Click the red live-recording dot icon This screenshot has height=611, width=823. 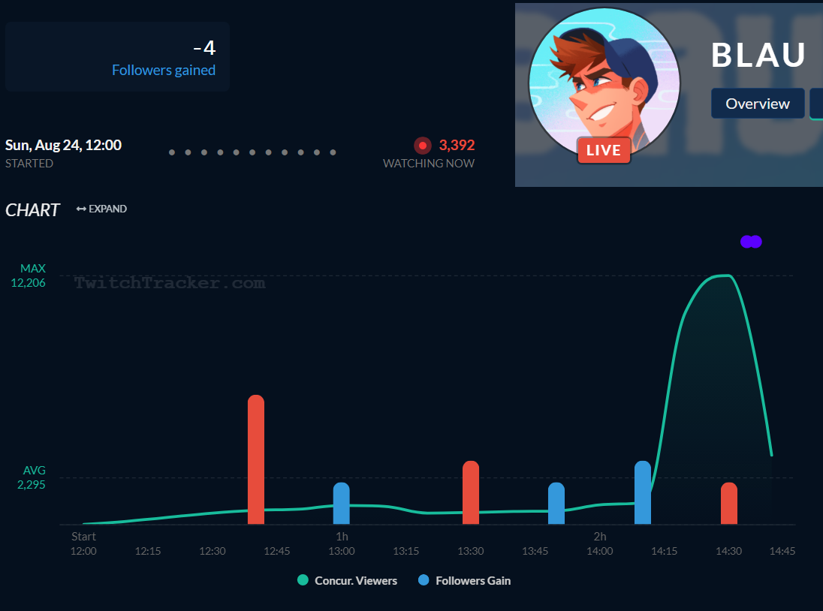point(423,146)
